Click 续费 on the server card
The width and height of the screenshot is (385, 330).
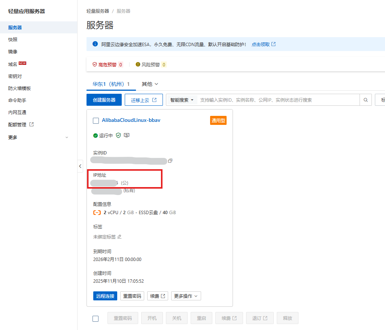(158, 296)
